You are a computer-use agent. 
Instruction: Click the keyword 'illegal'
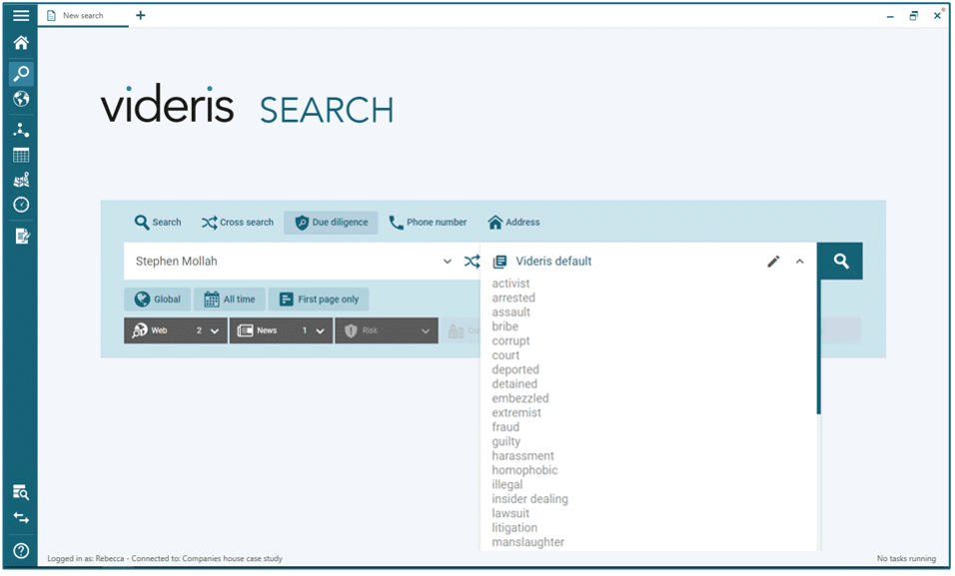[507, 485]
